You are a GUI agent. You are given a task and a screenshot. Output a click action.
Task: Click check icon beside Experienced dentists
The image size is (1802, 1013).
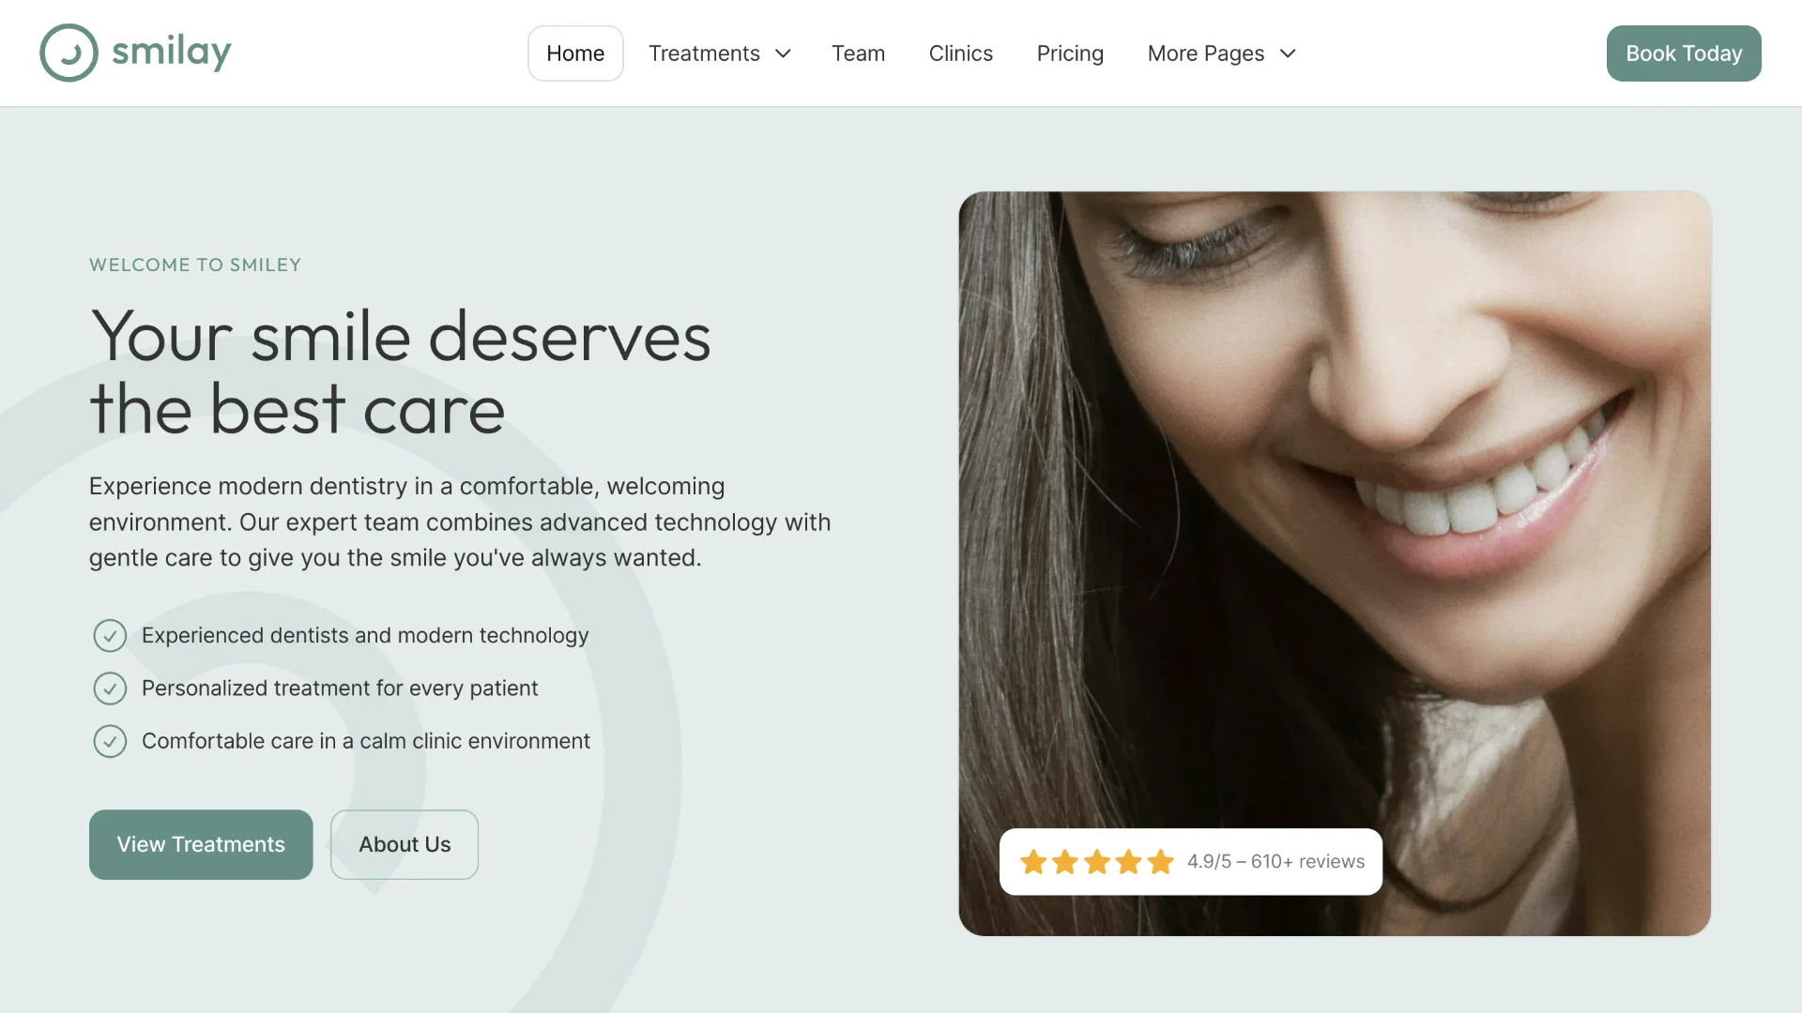coord(110,636)
